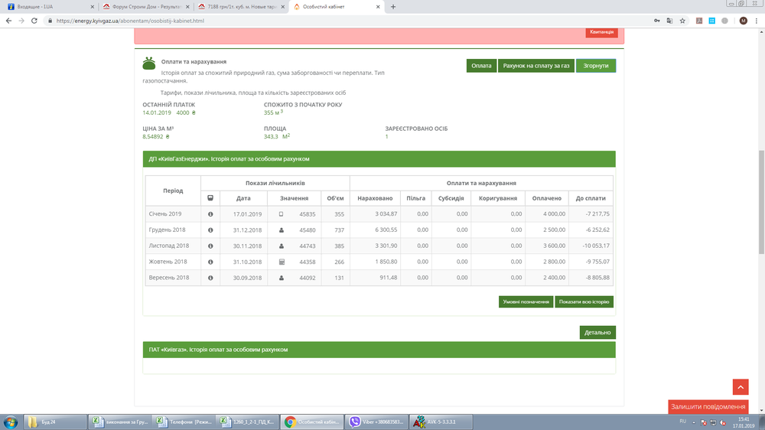Open Буд 24 folder in taskbar
The width and height of the screenshot is (765, 430).
55,422
